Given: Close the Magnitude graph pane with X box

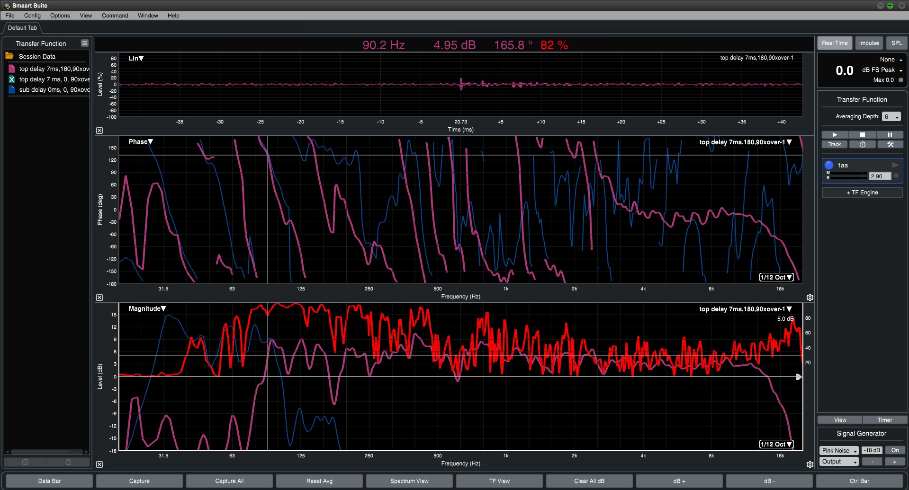Looking at the screenshot, I should tap(99, 464).
